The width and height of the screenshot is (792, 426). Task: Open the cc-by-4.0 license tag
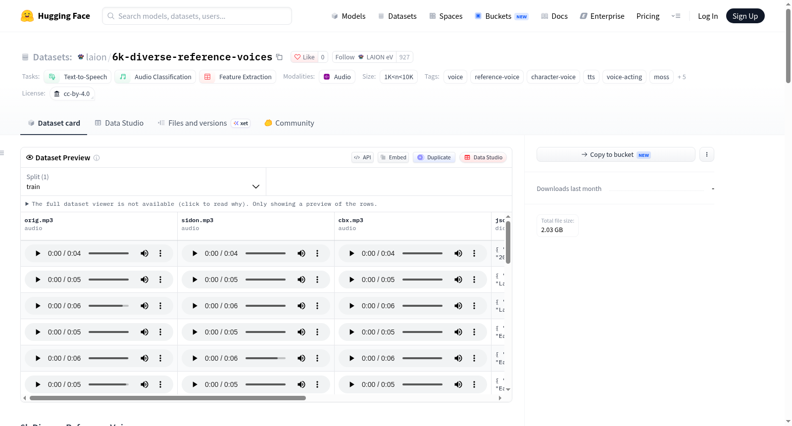pyautogui.click(x=72, y=94)
